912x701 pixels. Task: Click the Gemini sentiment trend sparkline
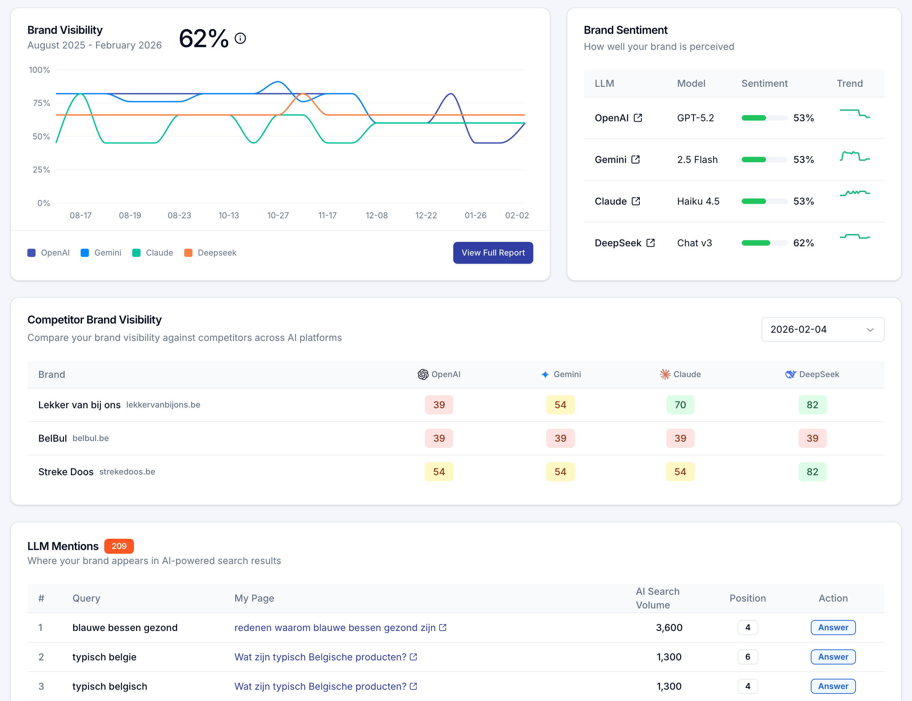[x=854, y=156]
